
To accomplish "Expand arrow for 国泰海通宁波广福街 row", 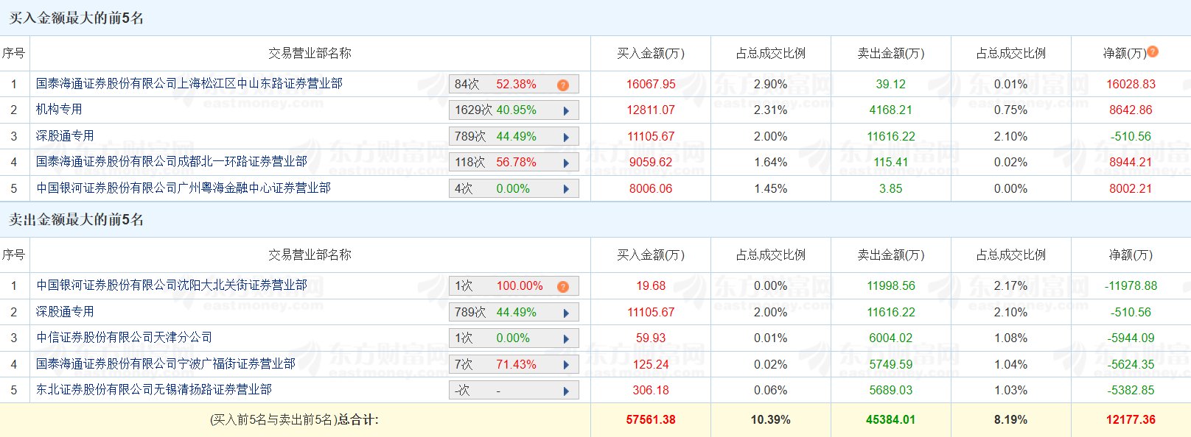I will tap(566, 365).
